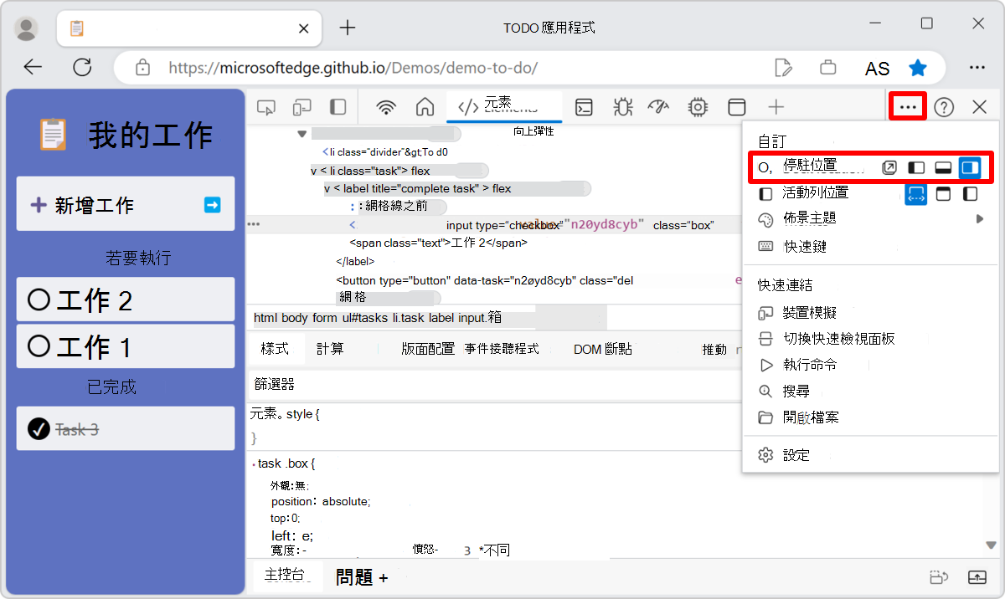Click the address bar URL
Image resolution: width=1005 pixels, height=599 pixels.
(353, 68)
